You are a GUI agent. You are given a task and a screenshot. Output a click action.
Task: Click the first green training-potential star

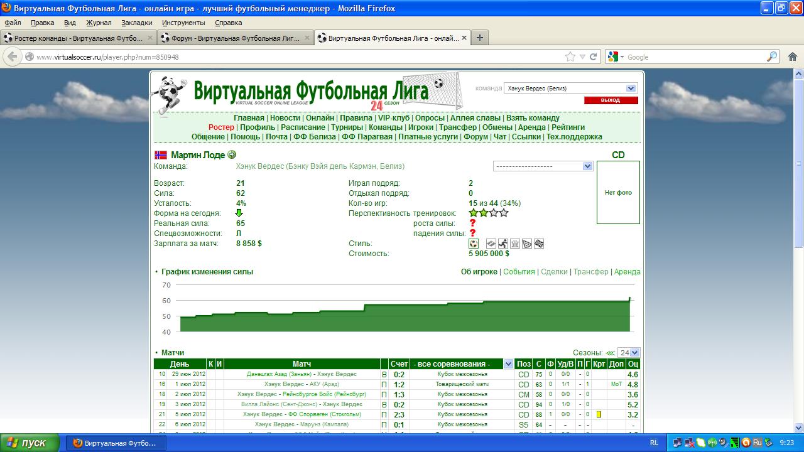474,213
